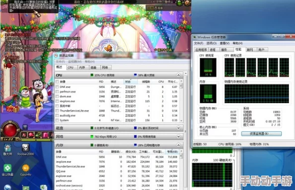The width and height of the screenshot is (295, 190).
Task: Click the green orb at game top right
Action: pos(180,3)
